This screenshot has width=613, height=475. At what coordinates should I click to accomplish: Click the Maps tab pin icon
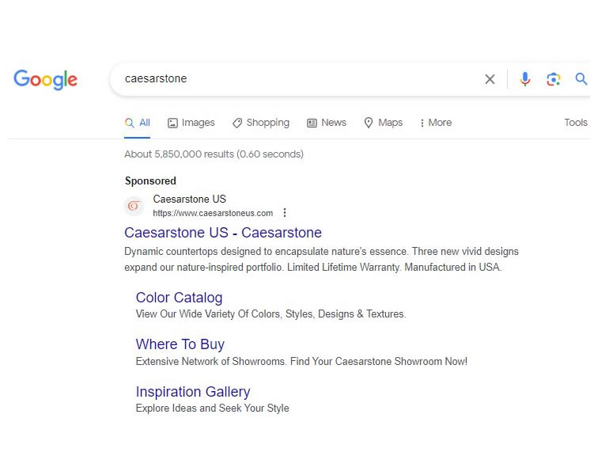point(369,123)
